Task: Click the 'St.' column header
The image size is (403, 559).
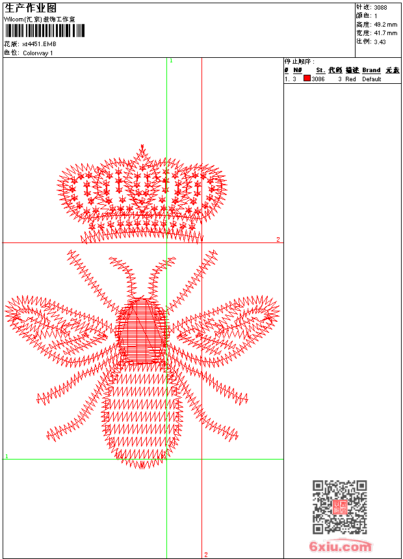Action: [x=320, y=70]
